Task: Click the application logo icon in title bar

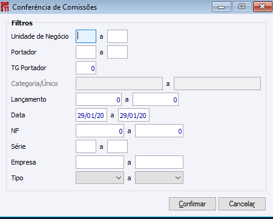Action: [x=5, y=7]
